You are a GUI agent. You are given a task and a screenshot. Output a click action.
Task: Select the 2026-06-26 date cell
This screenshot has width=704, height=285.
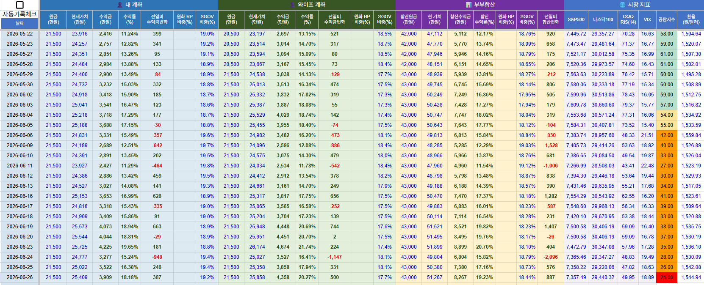pos(19,277)
